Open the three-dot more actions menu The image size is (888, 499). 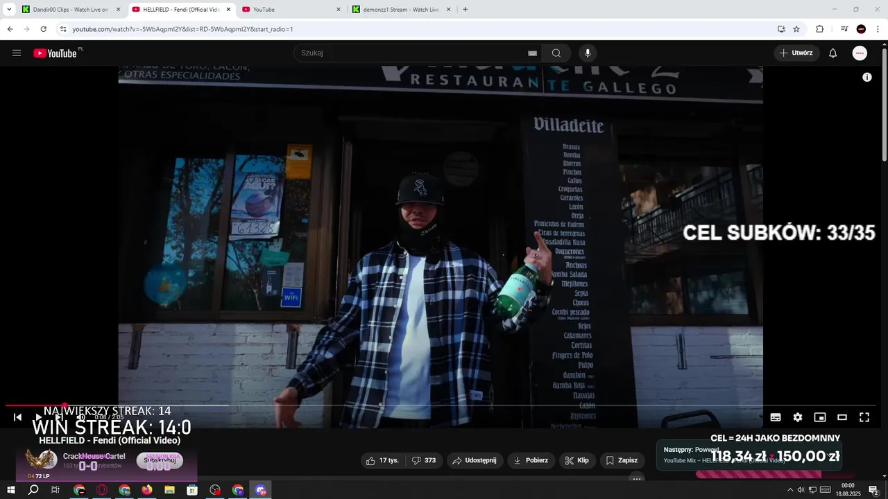[x=637, y=478]
